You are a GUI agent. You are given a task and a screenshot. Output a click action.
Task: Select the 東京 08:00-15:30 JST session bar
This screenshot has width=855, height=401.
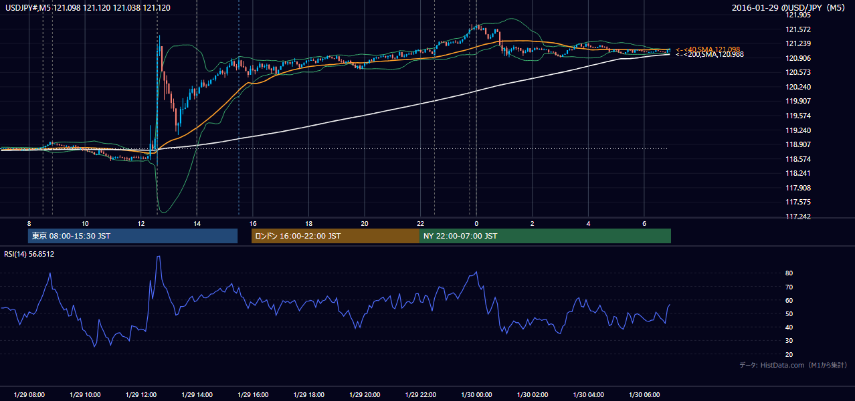(x=133, y=236)
